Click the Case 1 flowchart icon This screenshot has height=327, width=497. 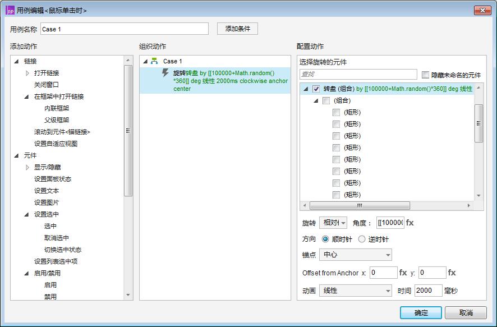[x=154, y=61]
